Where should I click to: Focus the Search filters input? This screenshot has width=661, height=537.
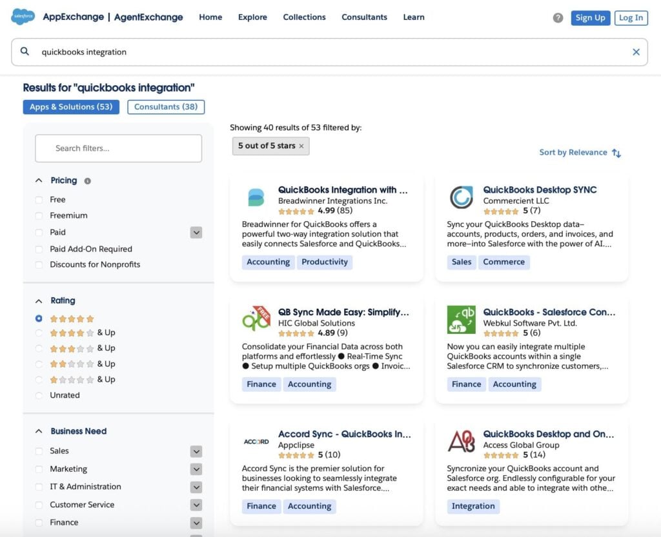pos(119,148)
